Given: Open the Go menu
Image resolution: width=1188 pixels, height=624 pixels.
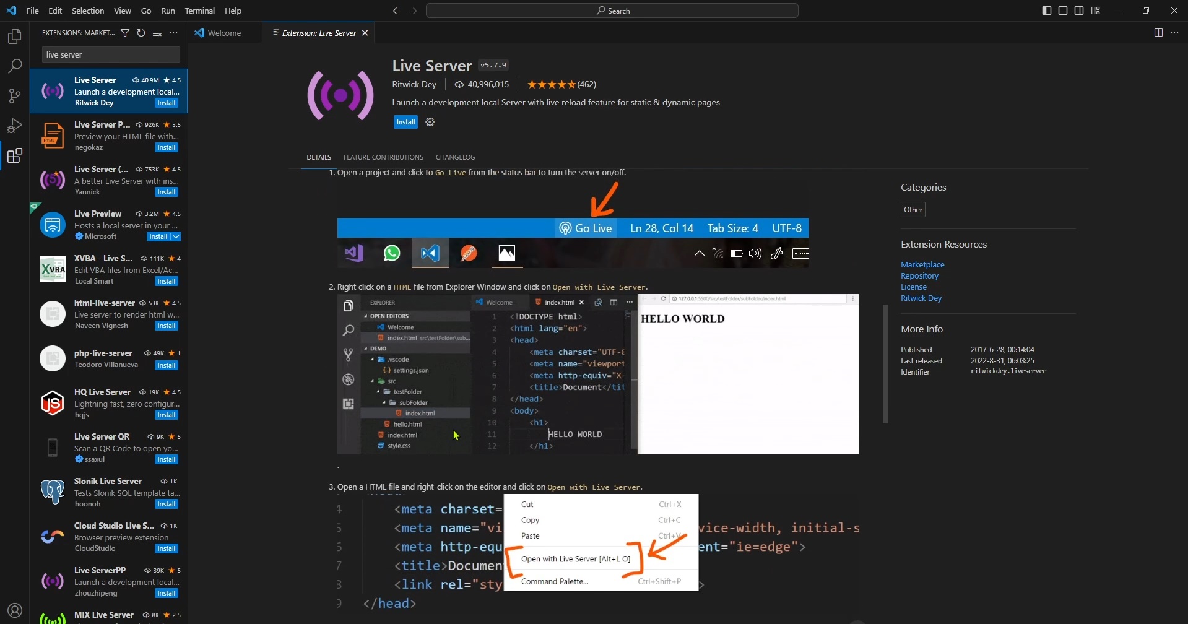Looking at the screenshot, I should click(x=146, y=11).
